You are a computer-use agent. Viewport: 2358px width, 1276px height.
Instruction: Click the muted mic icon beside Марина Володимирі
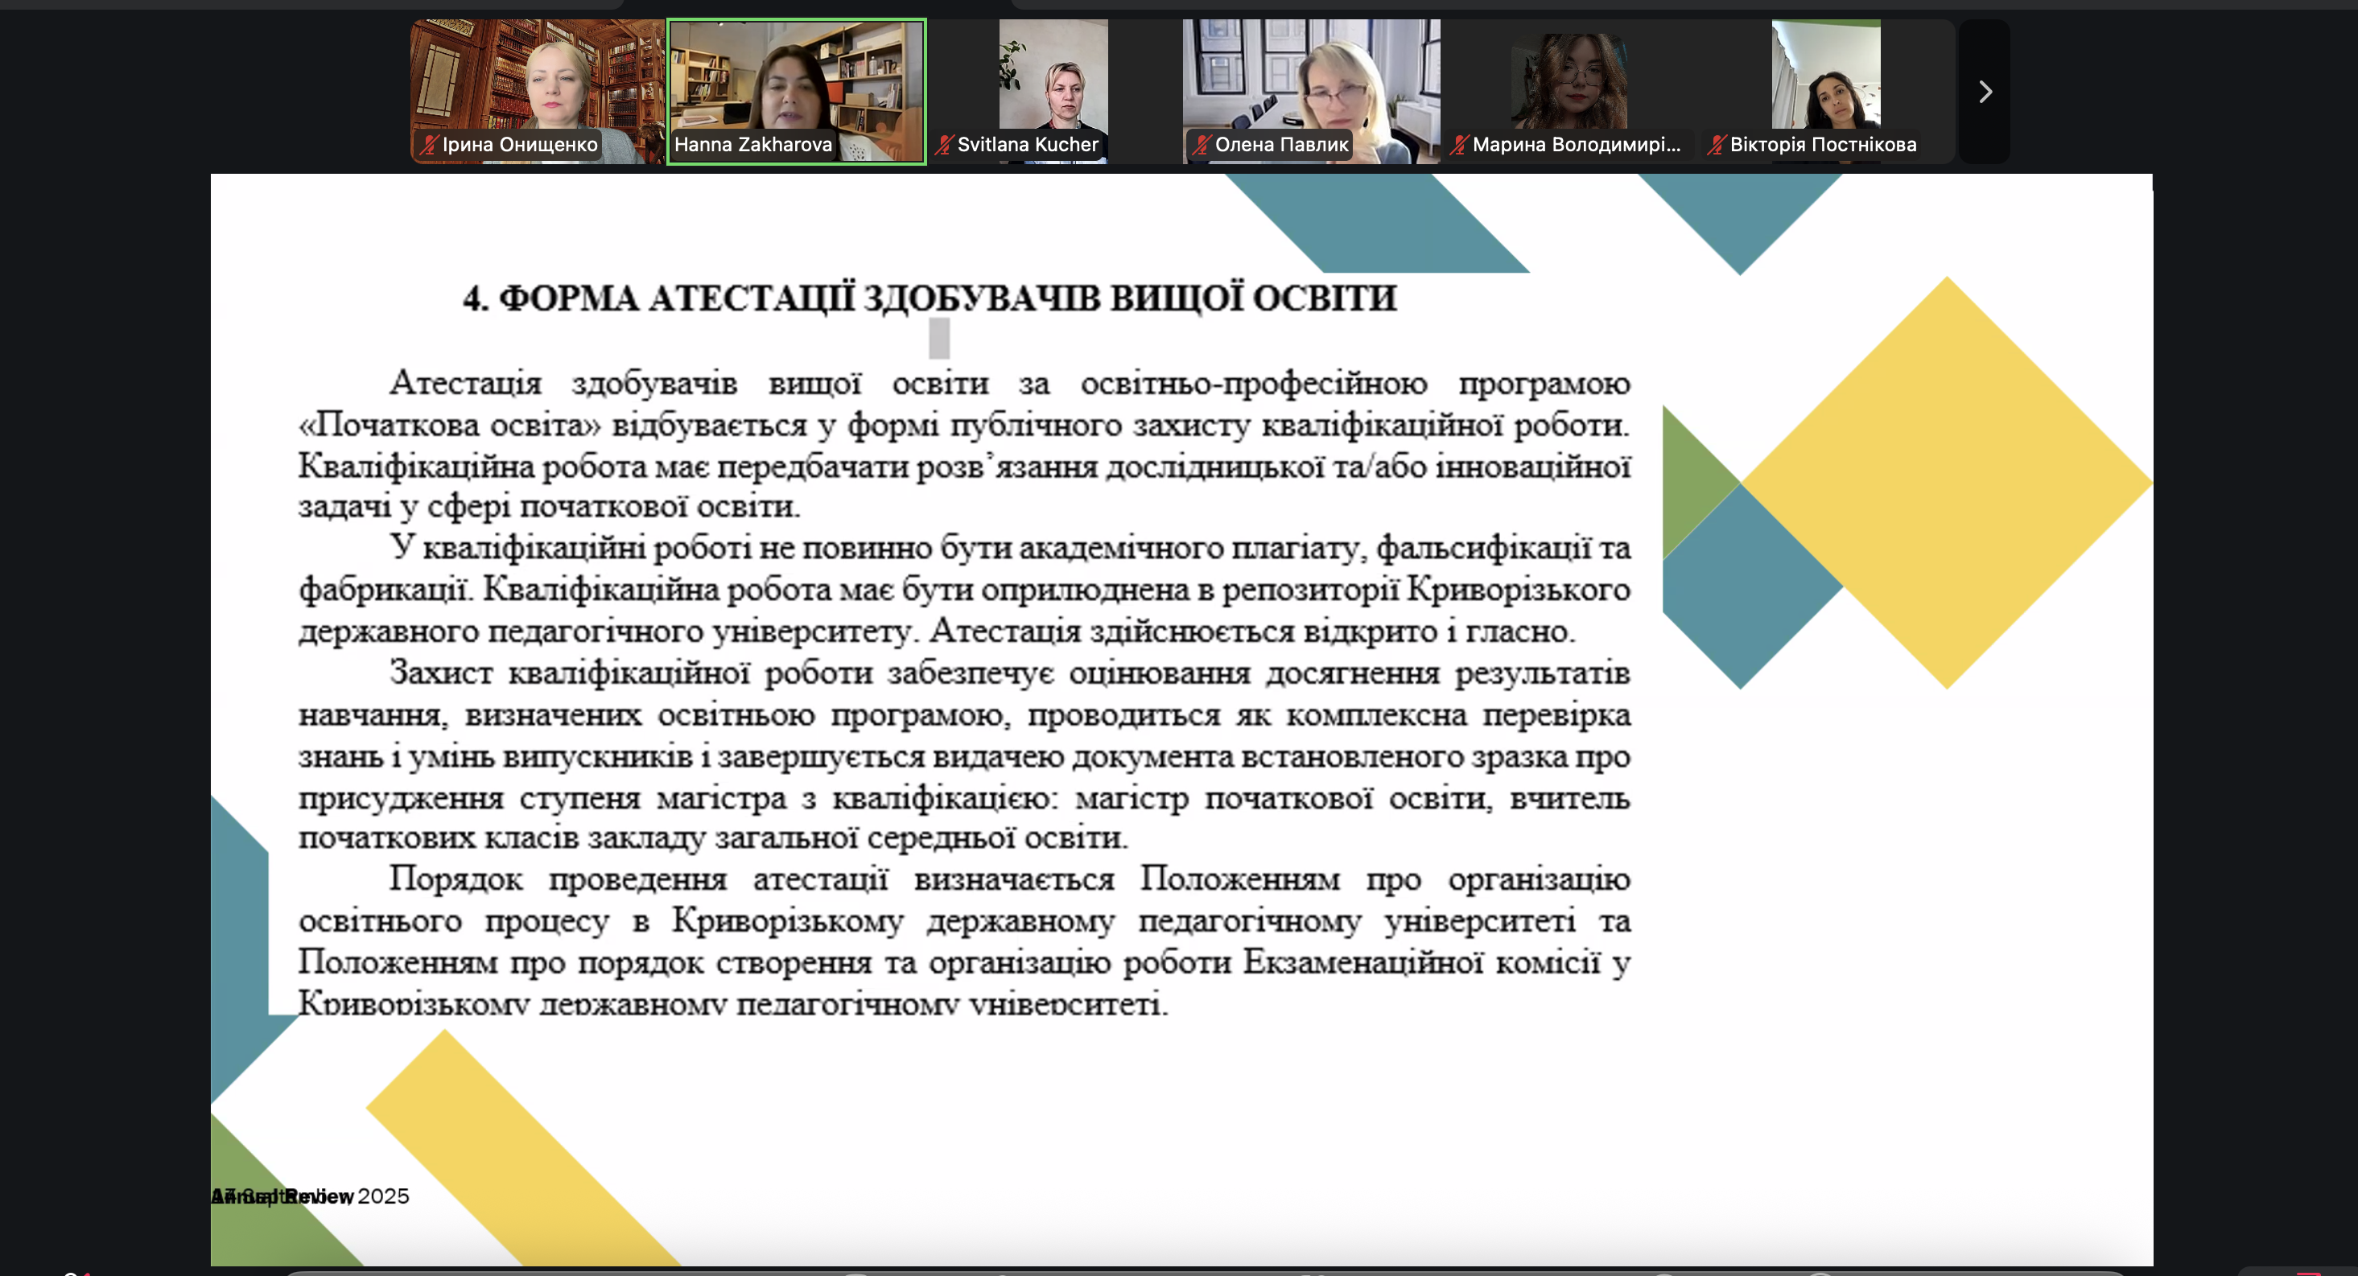pos(1461,145)
